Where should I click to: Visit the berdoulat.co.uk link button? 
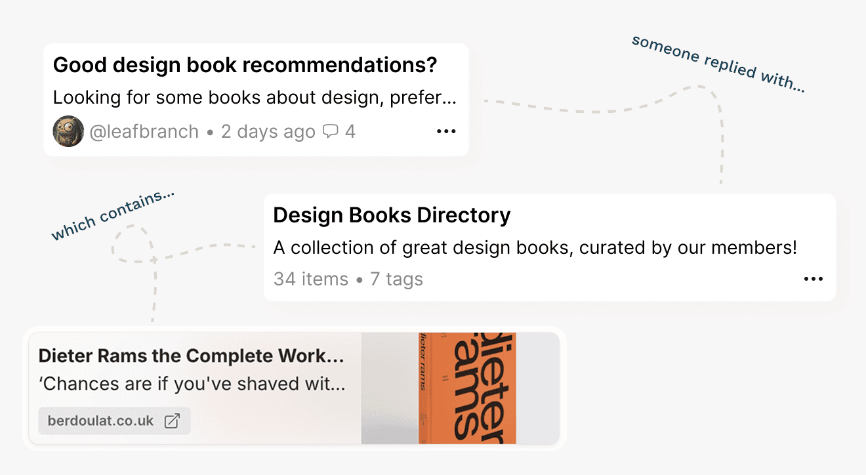click(114, 421)
